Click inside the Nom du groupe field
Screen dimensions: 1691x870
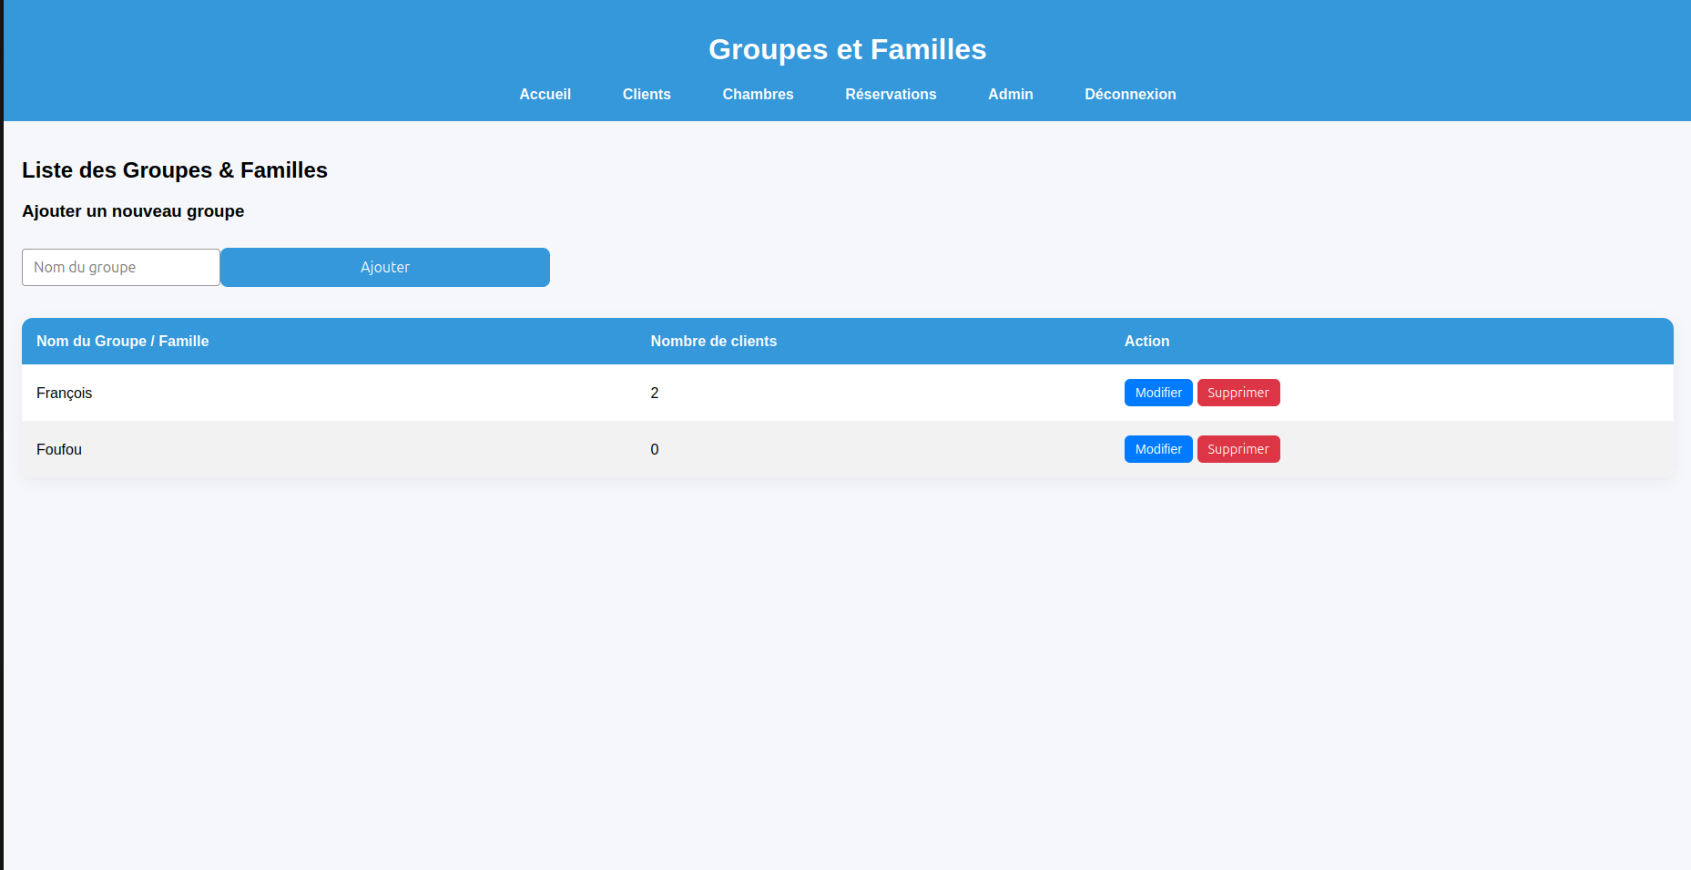[120, 267]
